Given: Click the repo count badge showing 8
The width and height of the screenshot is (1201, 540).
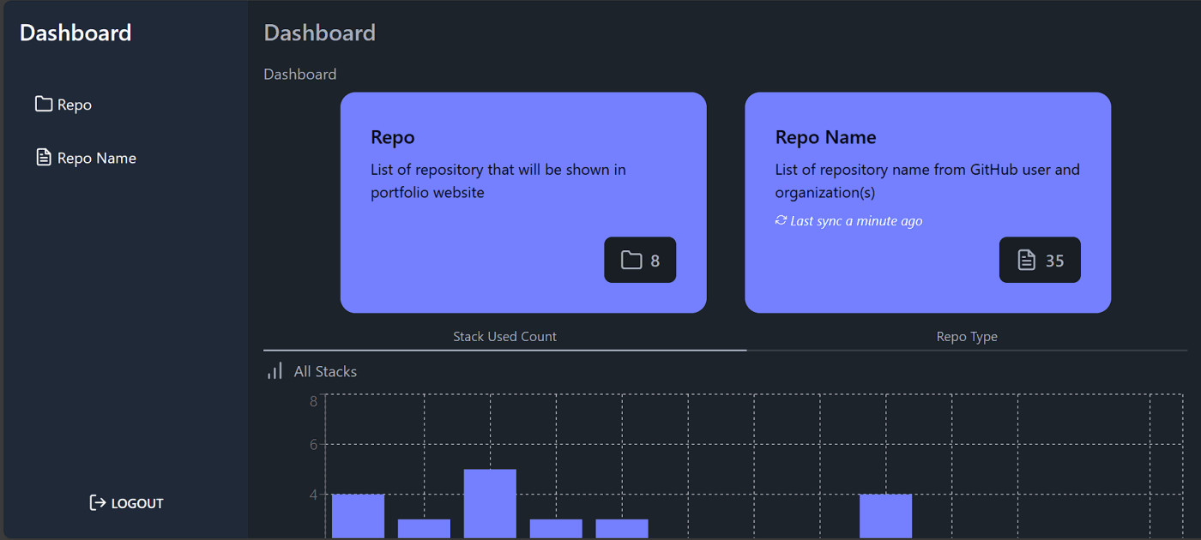Looking at the screenshot, I should 640,260.
